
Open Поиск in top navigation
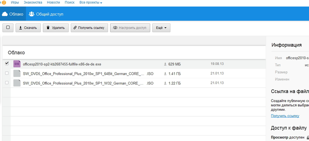pos(70,2)
